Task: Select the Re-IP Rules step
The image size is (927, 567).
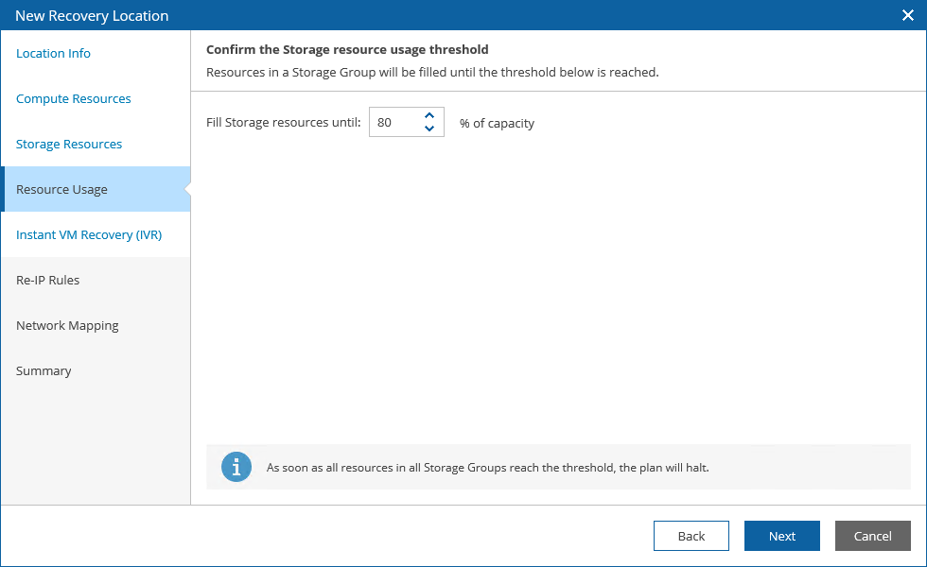Action: (48, 280)
